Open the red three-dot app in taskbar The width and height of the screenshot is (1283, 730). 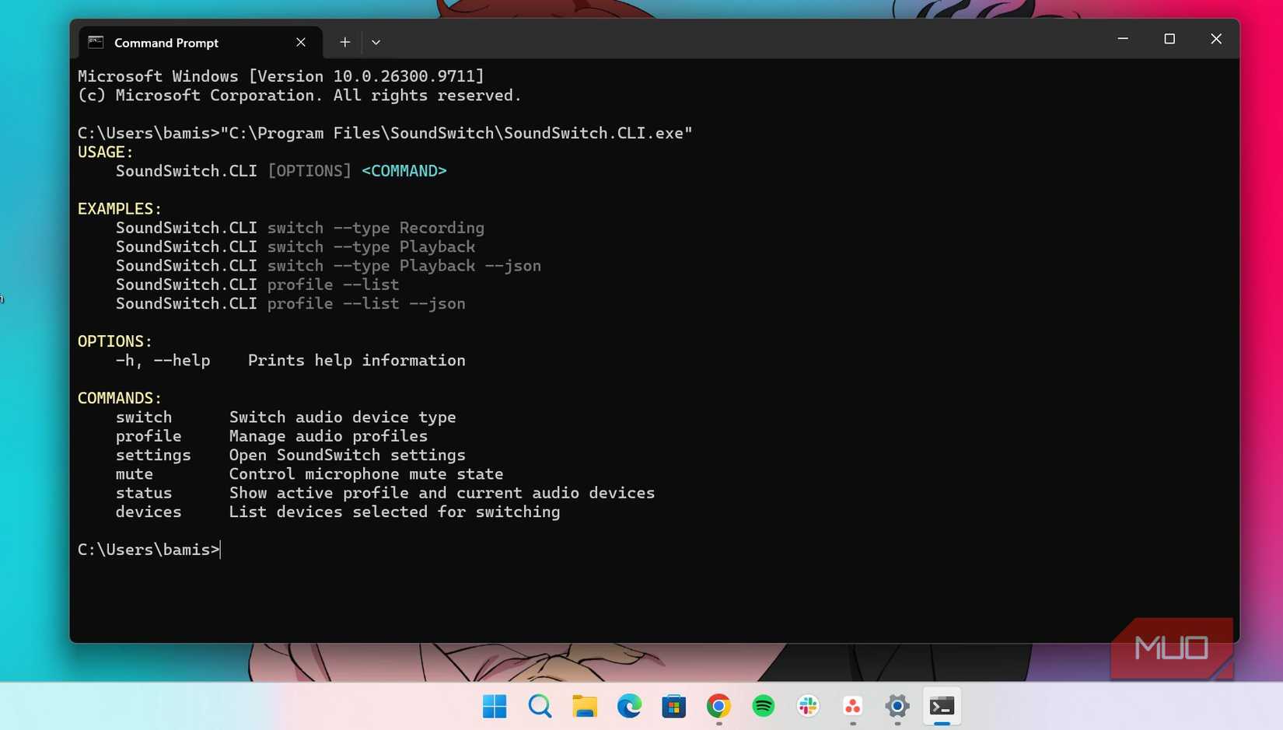[x=853, y=707]
